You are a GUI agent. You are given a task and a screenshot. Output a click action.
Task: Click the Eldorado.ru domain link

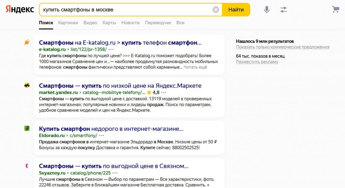pyautogui.click(x=52, y=135)
